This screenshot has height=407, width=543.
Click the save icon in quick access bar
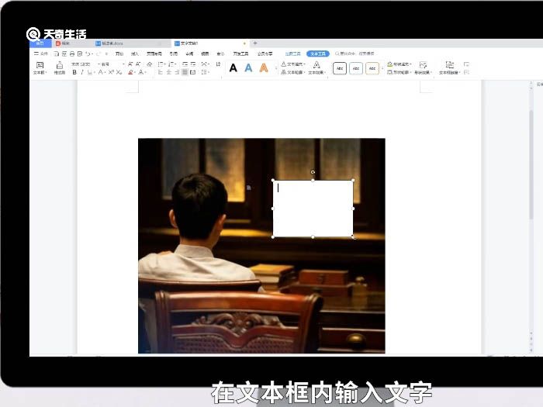pyautogui.click(x=57, y=53)
